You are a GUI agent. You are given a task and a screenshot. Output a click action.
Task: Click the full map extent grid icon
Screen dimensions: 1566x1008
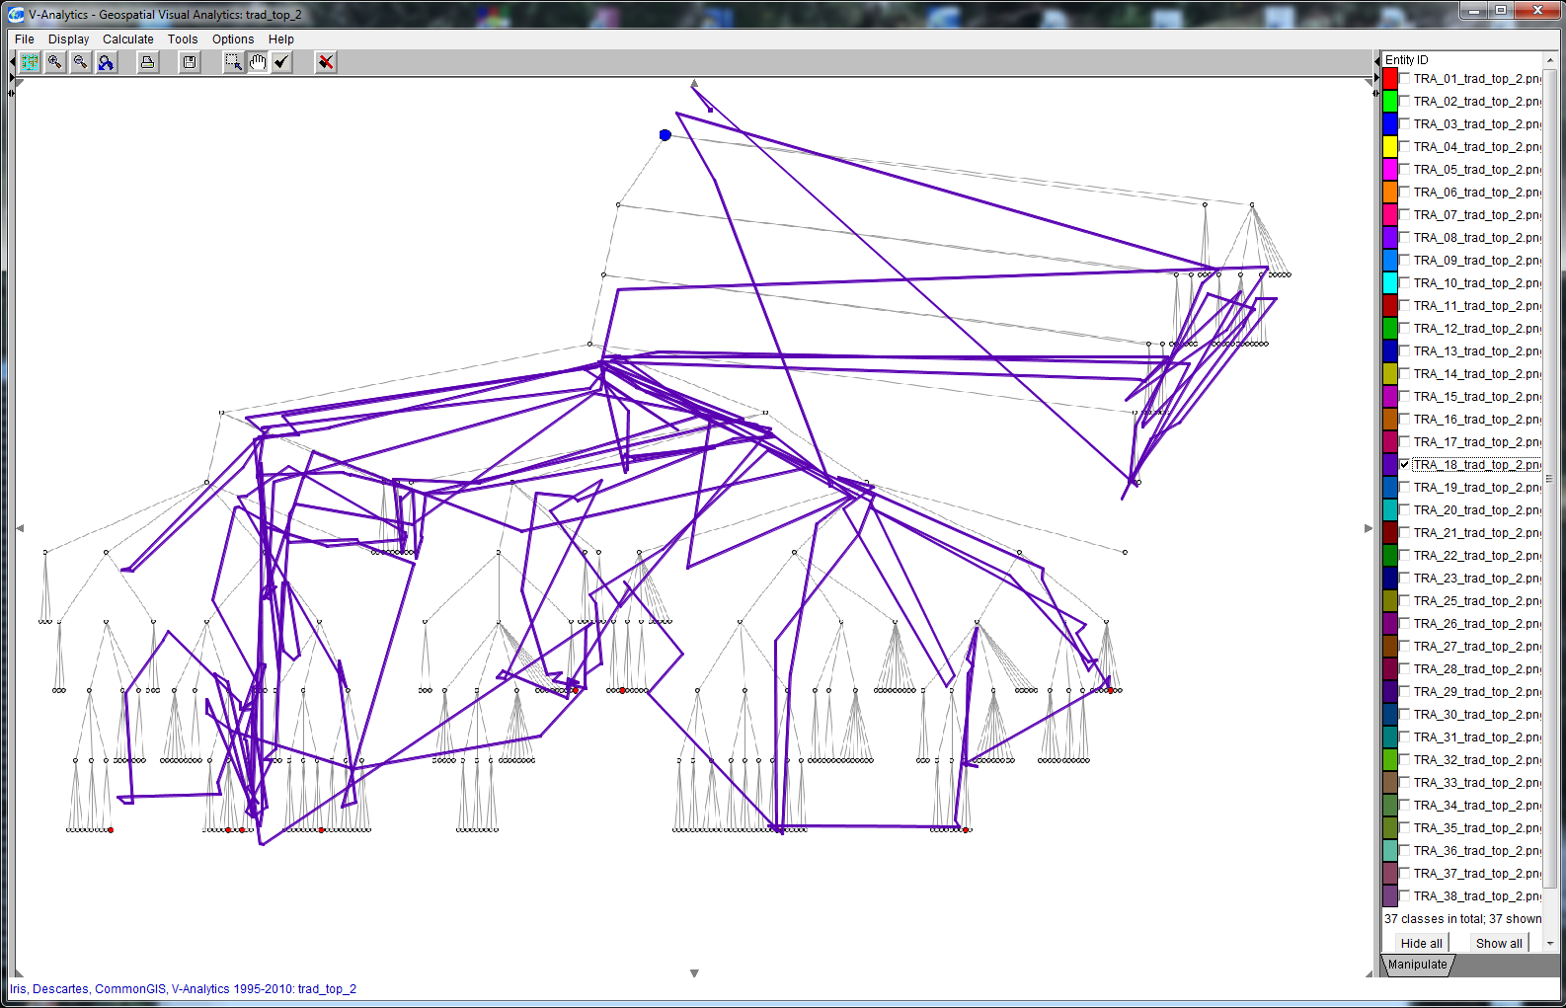[x=30, y=62]
